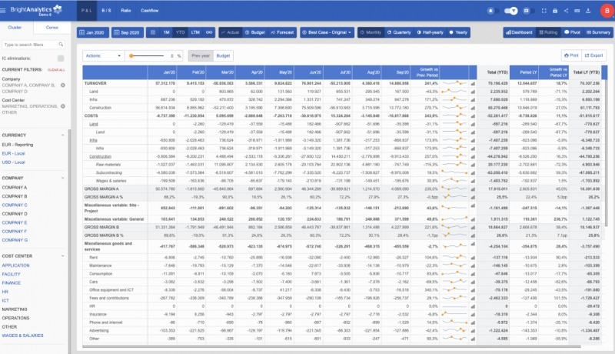Click the lock icon in top bar

click(555, 11)
